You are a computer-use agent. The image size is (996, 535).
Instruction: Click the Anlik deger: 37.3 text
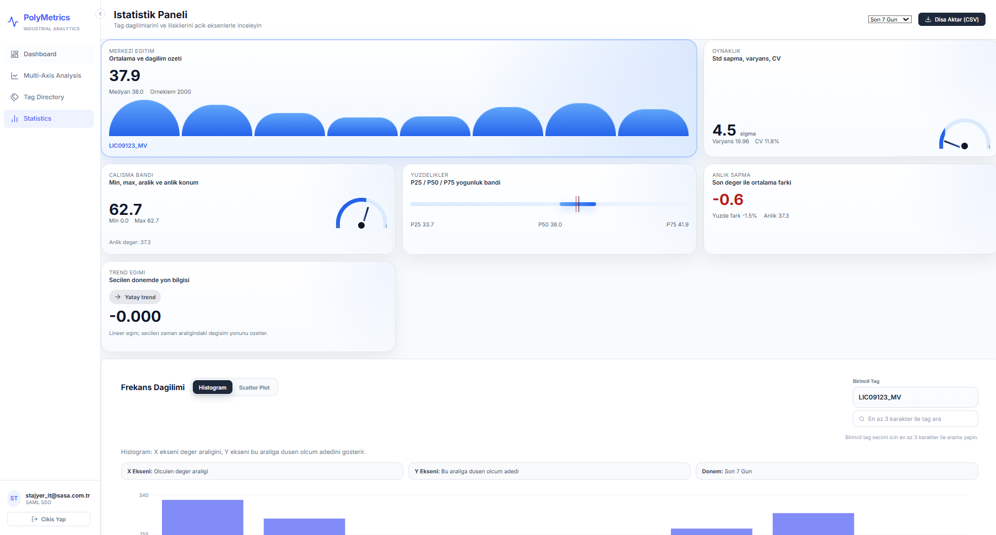(x=130, y=242)
